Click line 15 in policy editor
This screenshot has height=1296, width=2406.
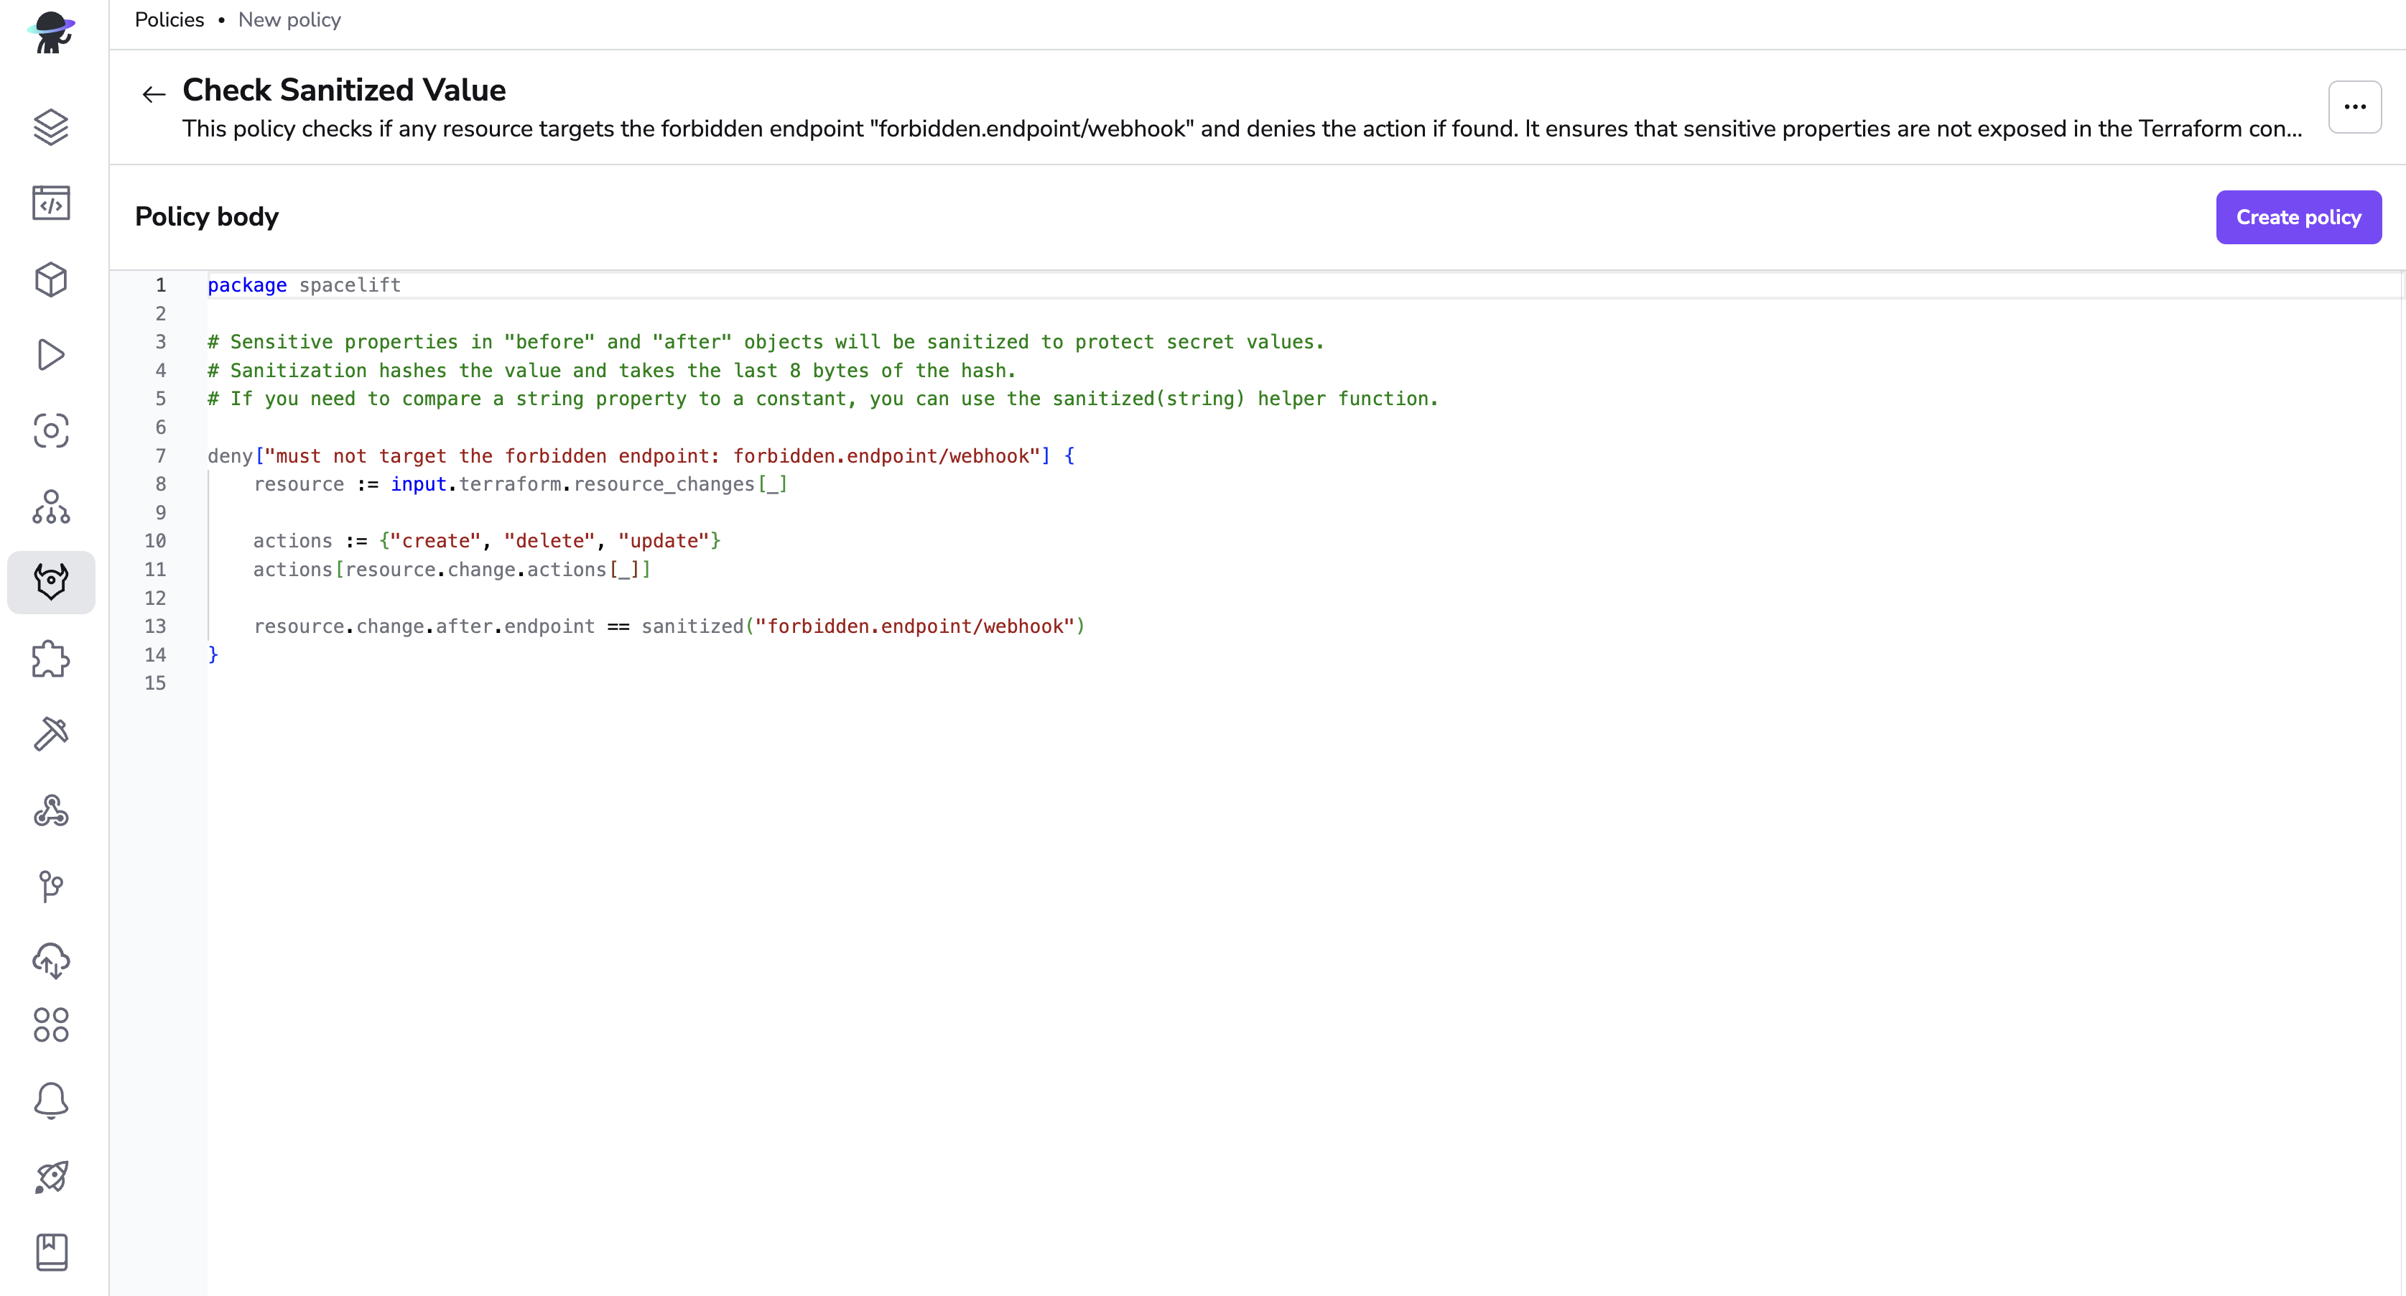point(560,683)
